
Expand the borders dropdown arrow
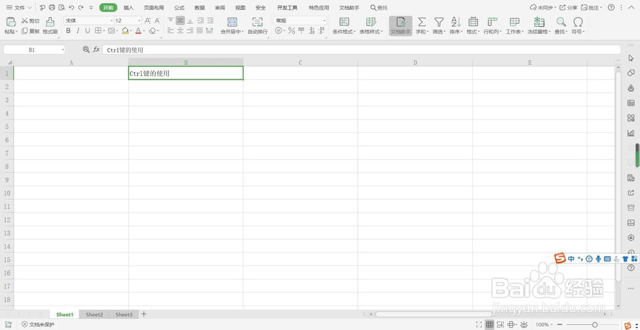[104, 31]
